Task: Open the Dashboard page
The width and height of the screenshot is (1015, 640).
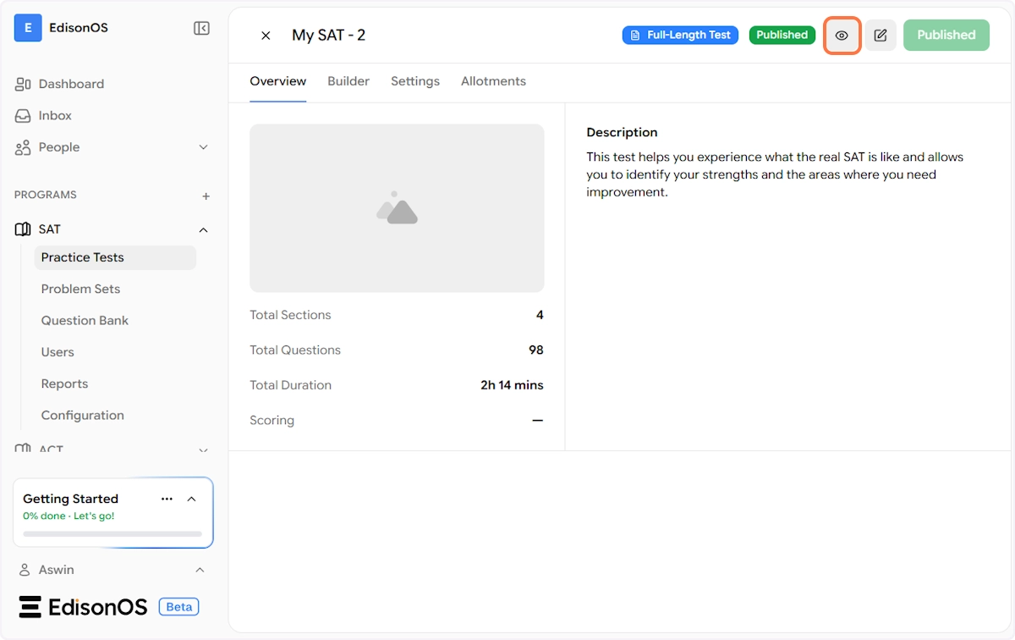Action: point(71,84)
